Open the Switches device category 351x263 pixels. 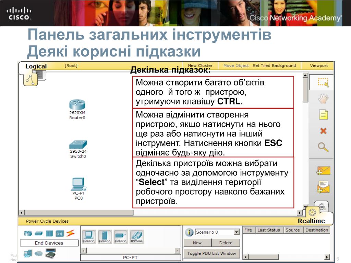click(38, 234)
